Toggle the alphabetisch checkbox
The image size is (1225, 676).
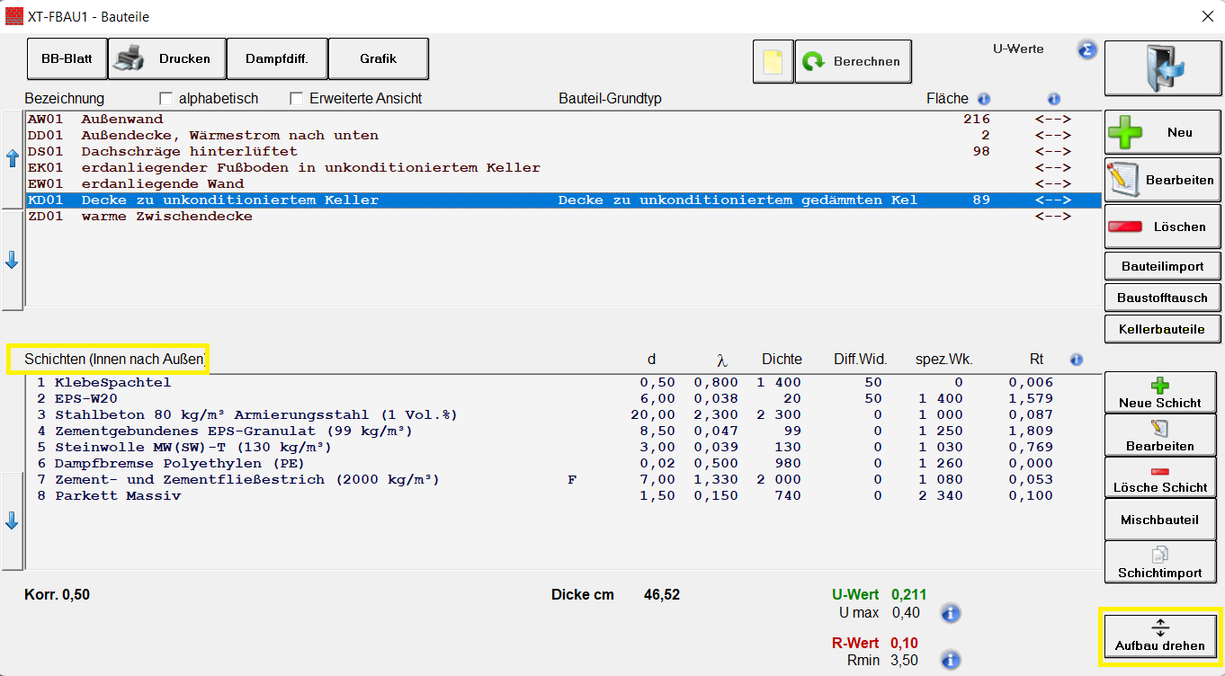coord(165,99)
